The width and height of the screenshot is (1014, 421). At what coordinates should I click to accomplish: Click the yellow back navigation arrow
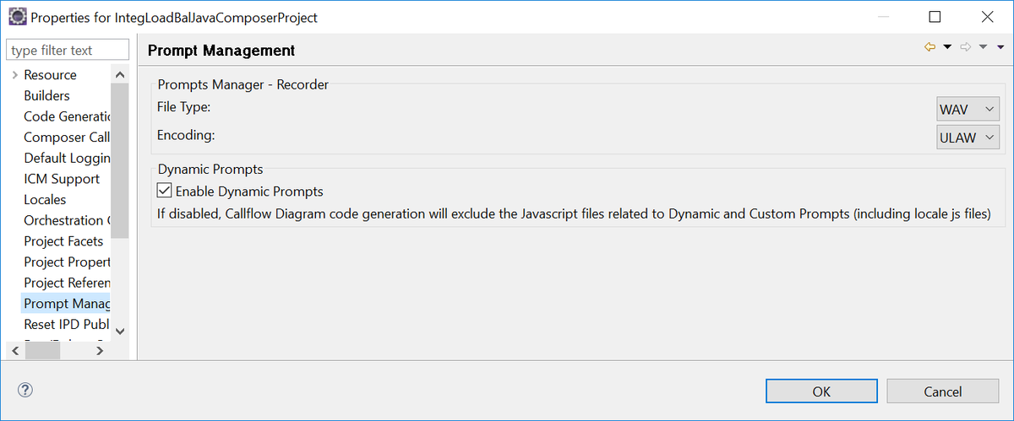click(930, 48)
